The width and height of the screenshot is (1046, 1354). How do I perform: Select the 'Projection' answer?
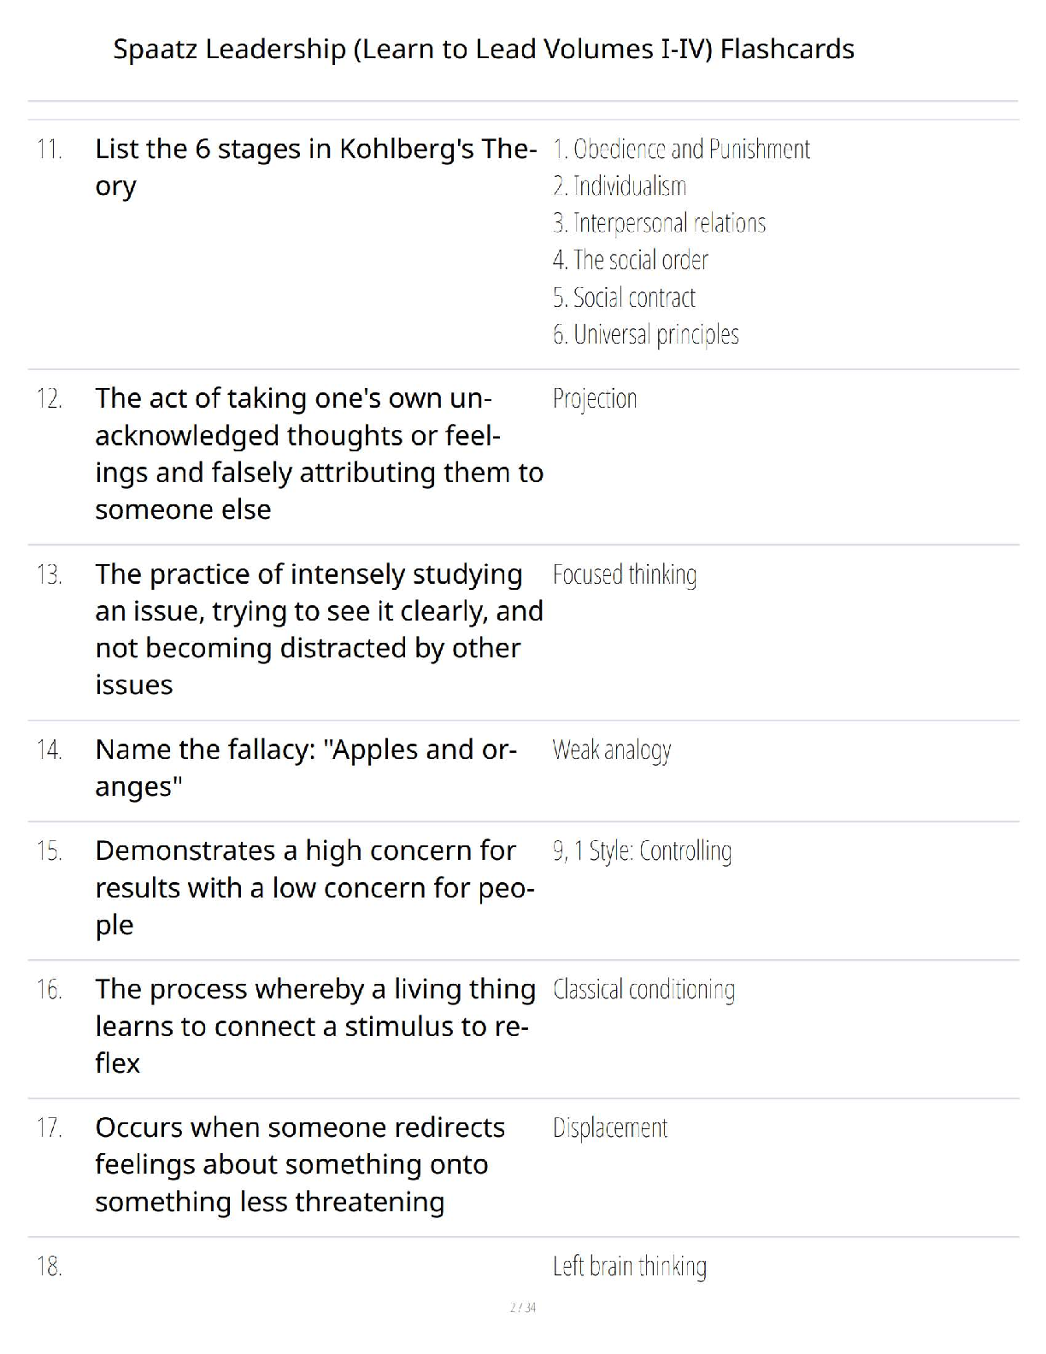coord(595,399)
